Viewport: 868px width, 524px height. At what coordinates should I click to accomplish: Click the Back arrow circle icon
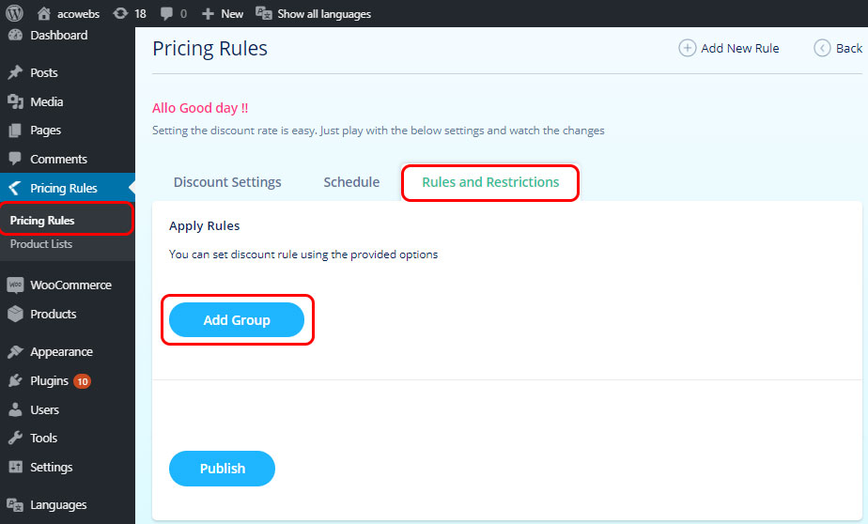[822, 48]
